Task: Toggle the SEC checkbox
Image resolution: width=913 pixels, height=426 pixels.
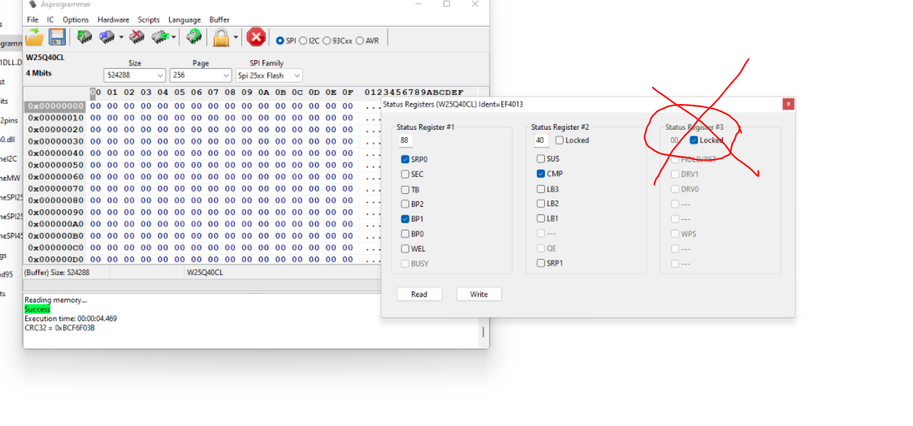Action: click(x=405, y=174)
